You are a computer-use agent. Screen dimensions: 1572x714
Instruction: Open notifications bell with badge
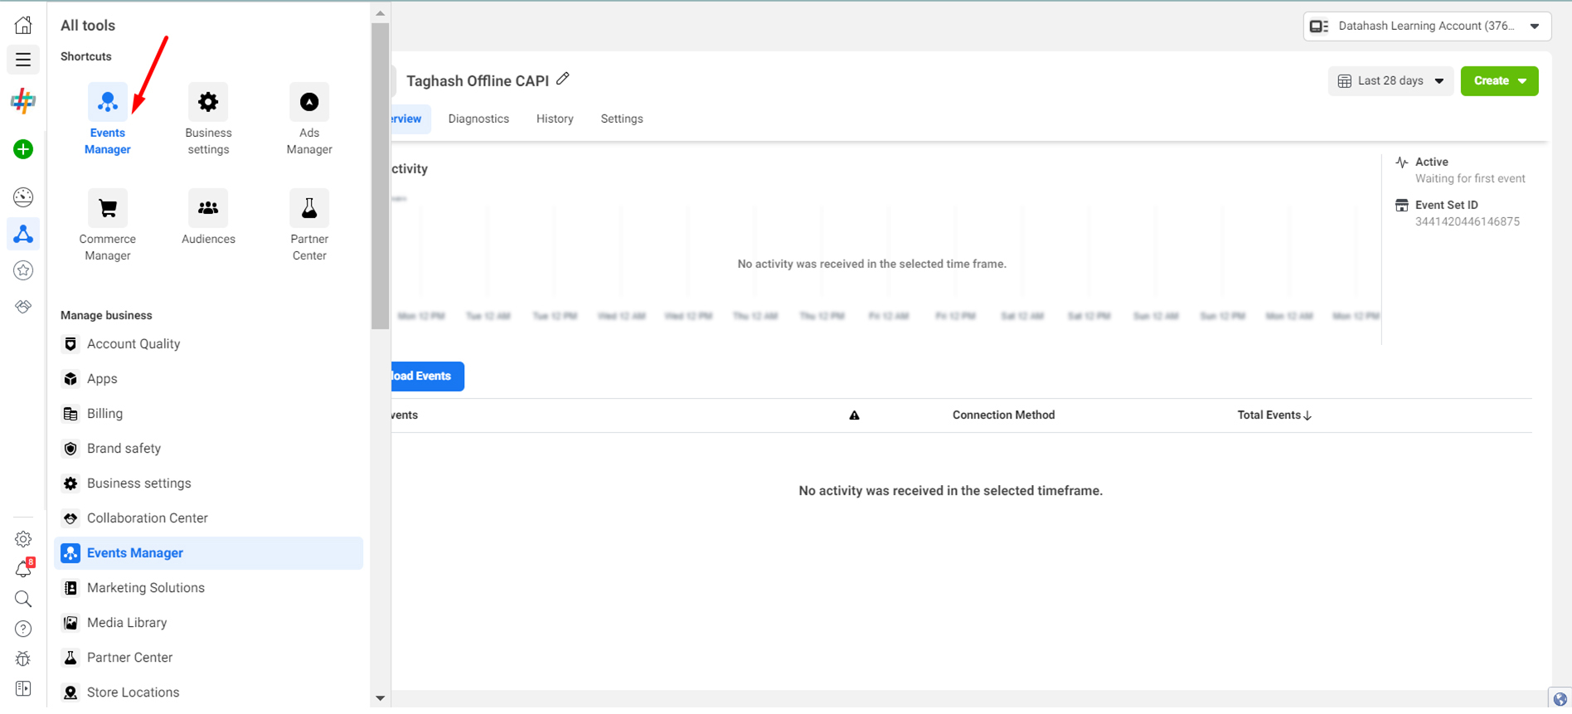coord(23,569)
